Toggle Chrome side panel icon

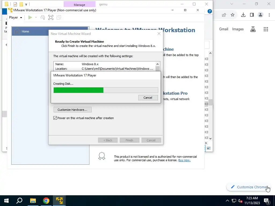click(x=252, y=15)
